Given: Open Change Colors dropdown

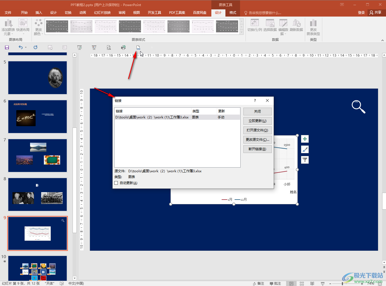Looking at the screenshot, I should (38, 27).
